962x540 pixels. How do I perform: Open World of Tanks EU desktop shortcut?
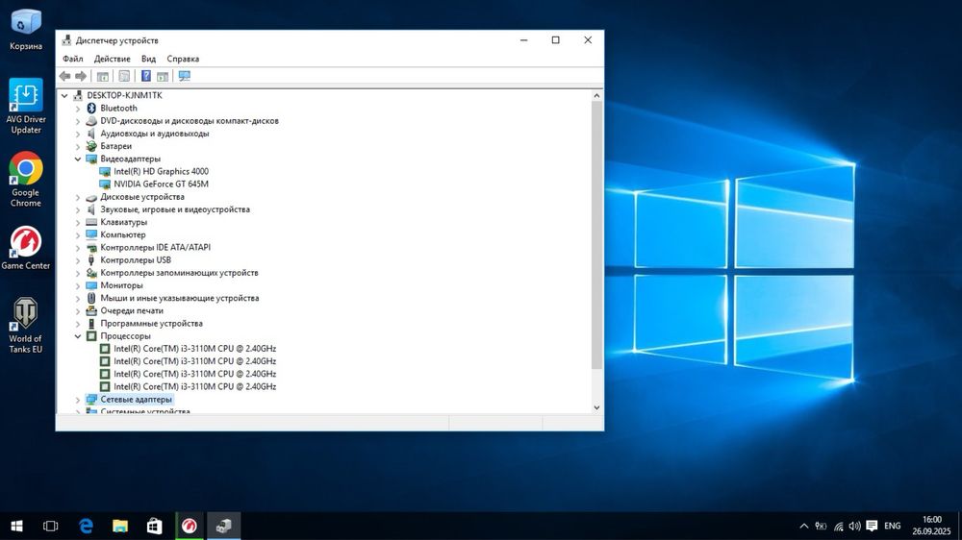(x=26, y=326)
